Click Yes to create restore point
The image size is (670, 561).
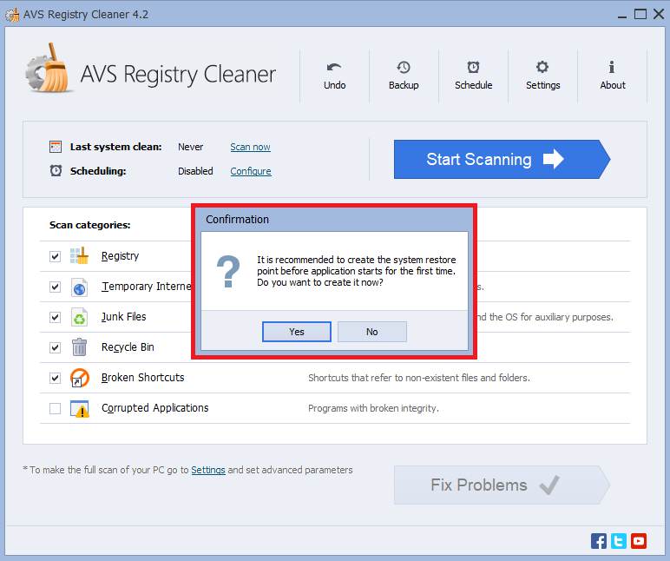pos(297,332)
